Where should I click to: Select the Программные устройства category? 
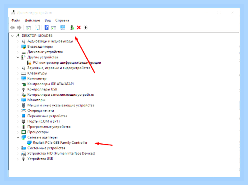(x=49, y=127)
